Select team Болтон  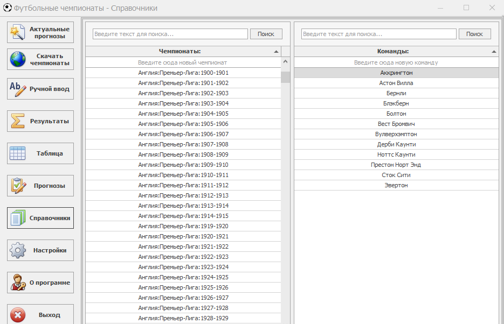396,114
